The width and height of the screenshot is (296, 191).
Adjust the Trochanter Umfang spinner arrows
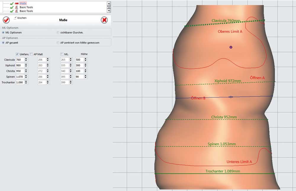[x=26, y=82]
